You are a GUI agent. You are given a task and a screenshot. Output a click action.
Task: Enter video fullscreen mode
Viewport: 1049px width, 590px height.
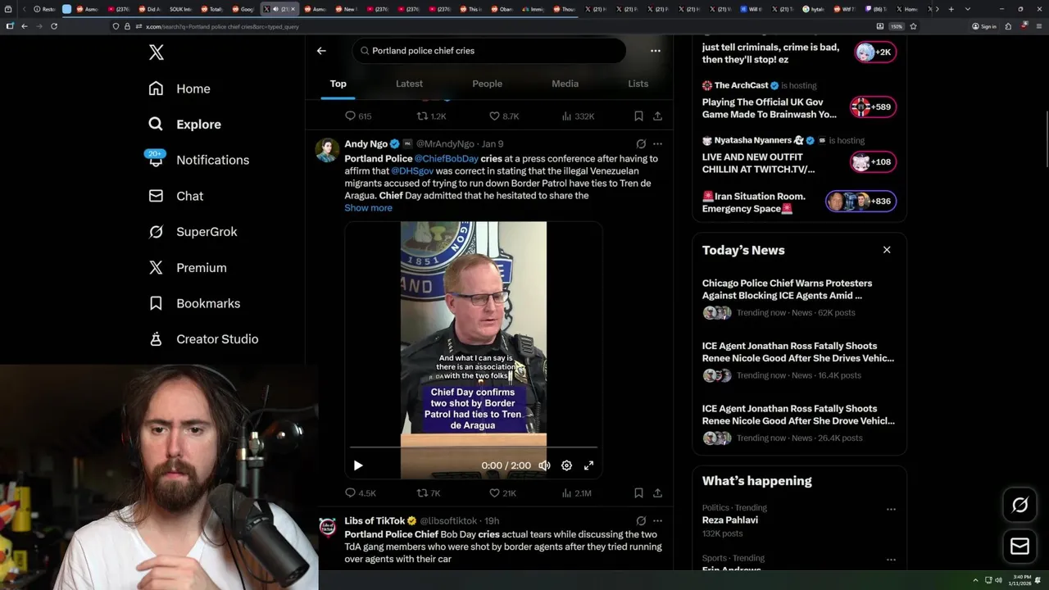(x=588, y=465)
